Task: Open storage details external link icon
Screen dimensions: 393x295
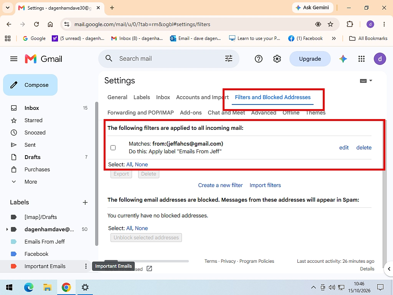Action: click(149, 268)
